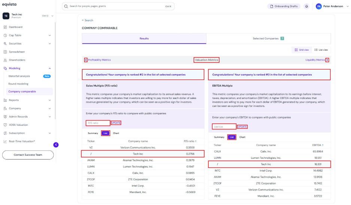Select Calix, Inc. row in EBITDA table
This screenshot has height=205, width=351.
pos(269,152)
